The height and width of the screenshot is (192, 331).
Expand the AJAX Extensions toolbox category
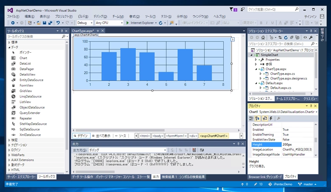pyautogui.click(x=9, y=160)
